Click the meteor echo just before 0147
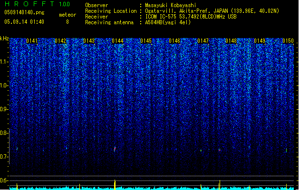 pyautogui.click(x=201, y=151)
